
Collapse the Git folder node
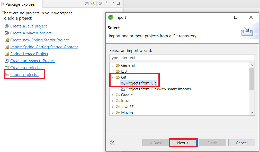point(113,77)
